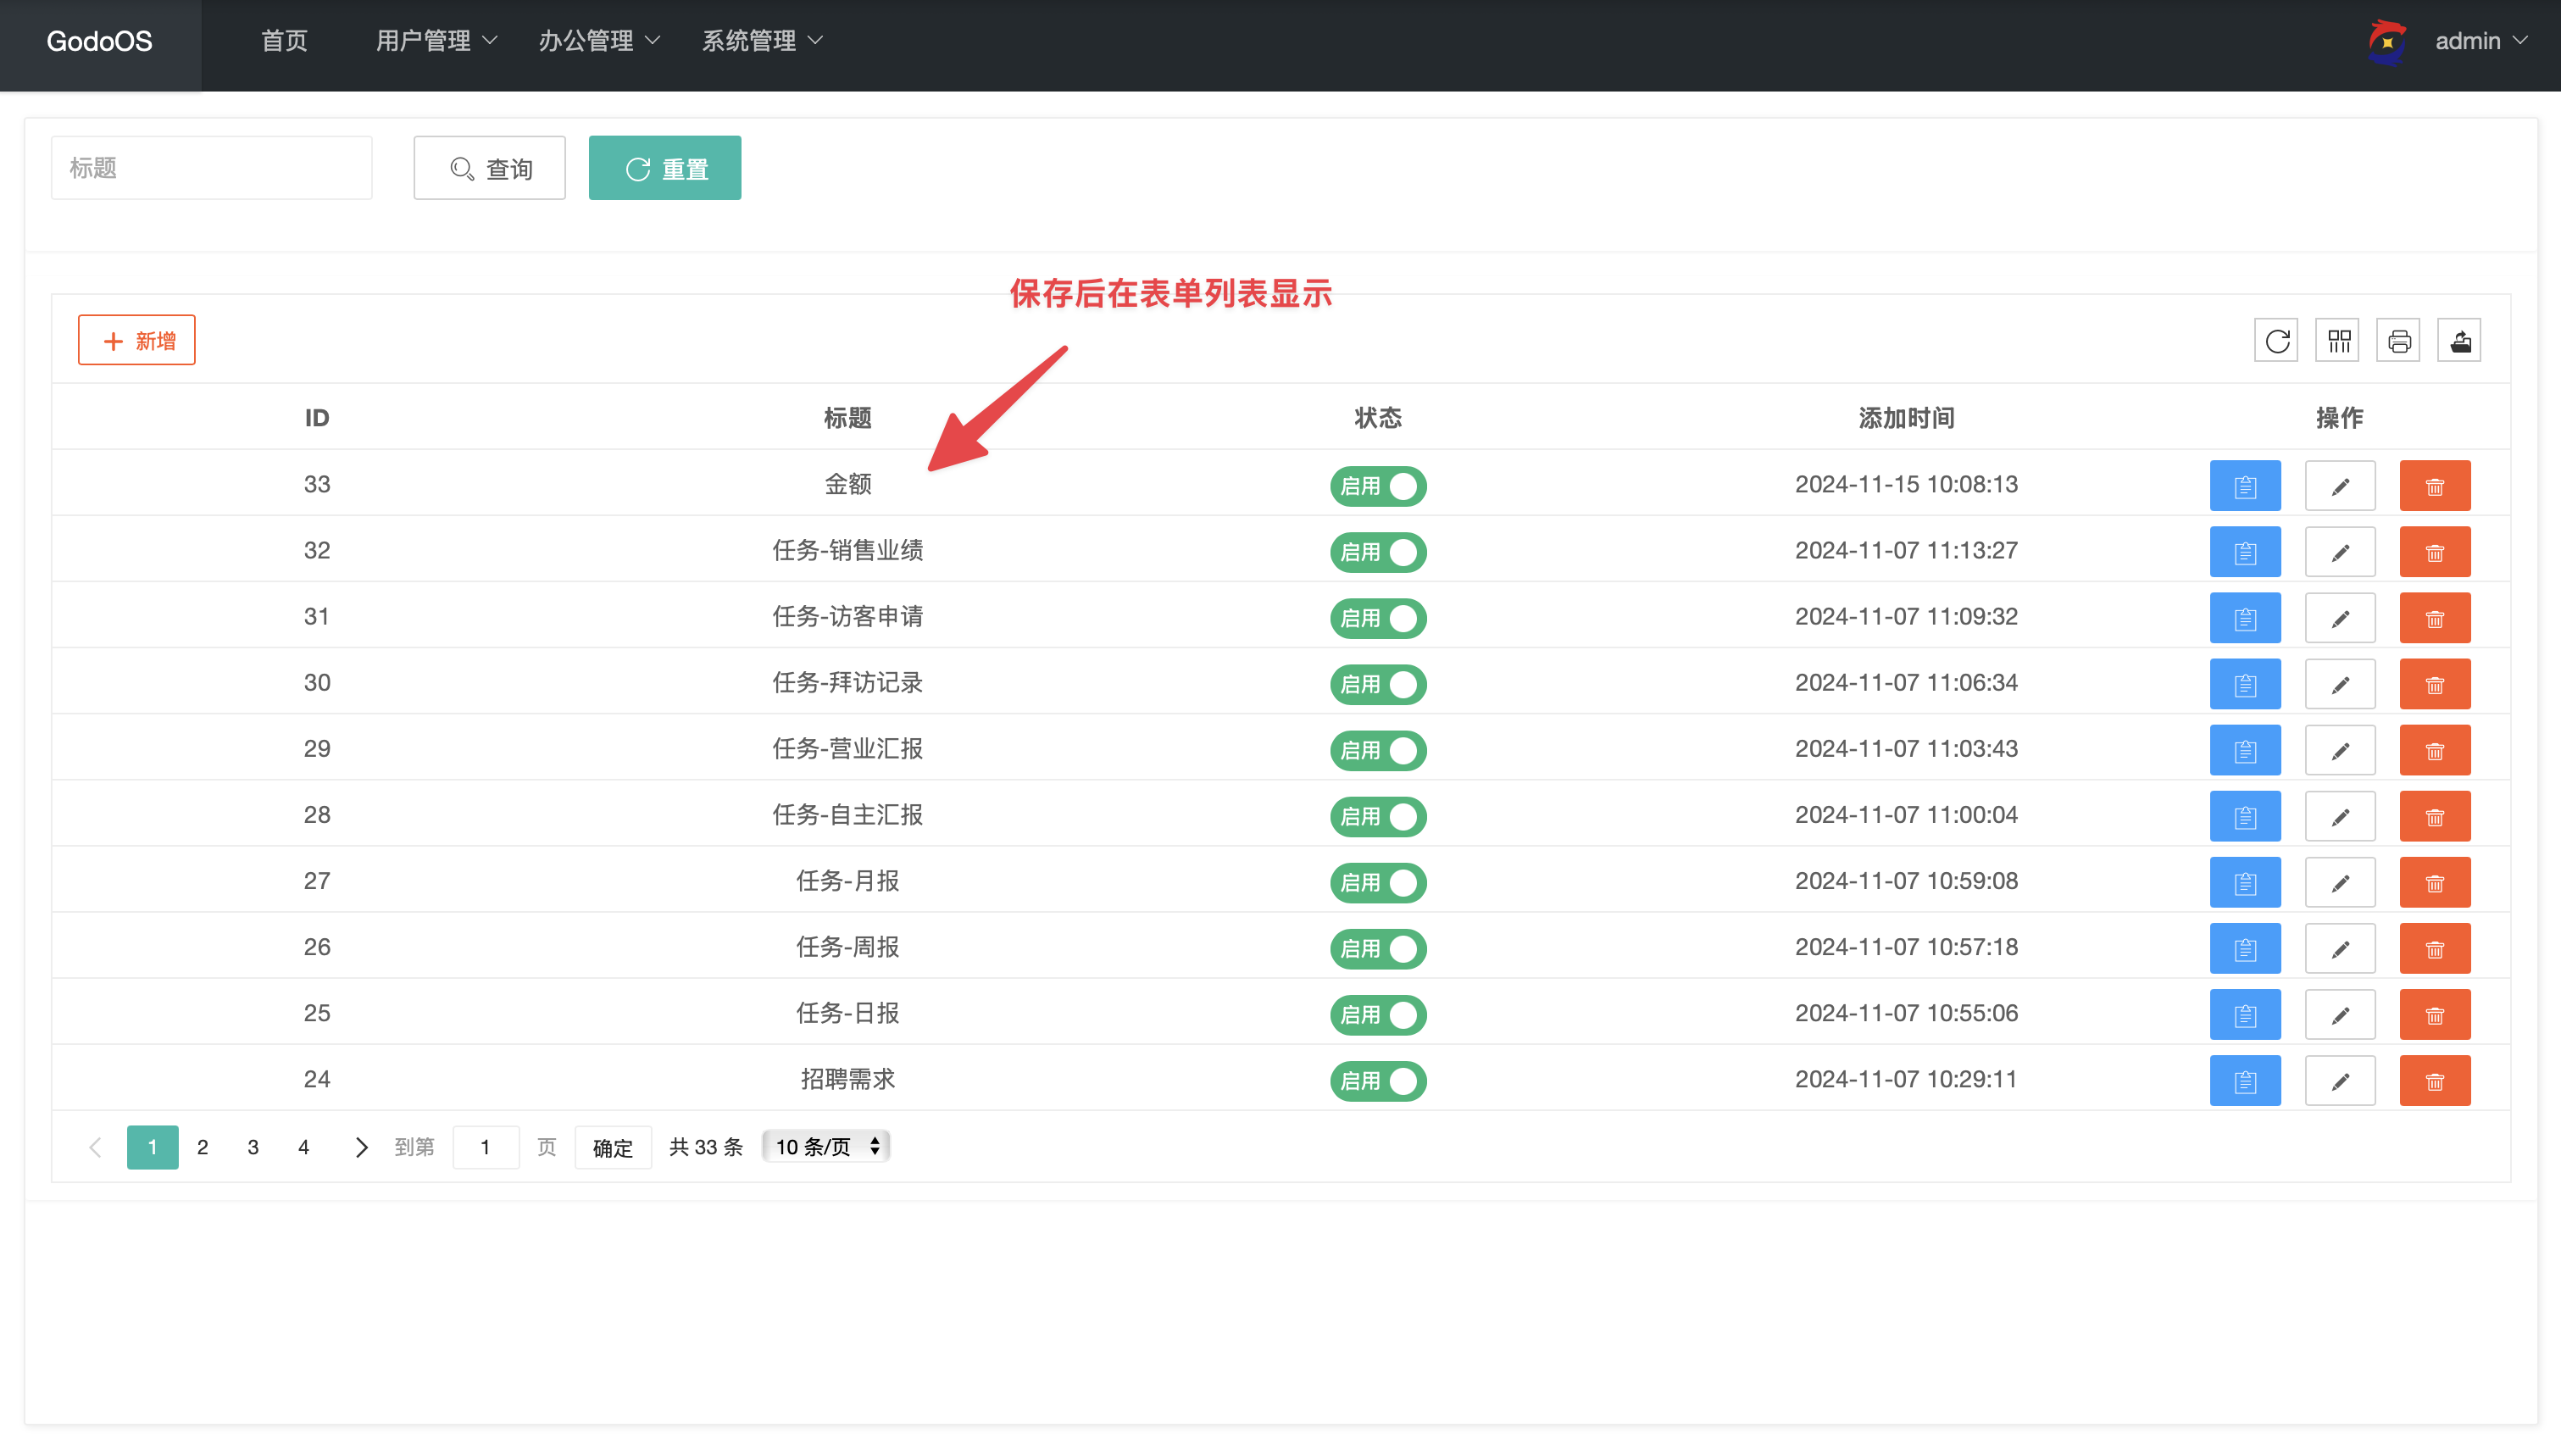This screenshot has width=2561, height=1456.
Task: Open the column display settings icon
Action: tap(2337, 340)
